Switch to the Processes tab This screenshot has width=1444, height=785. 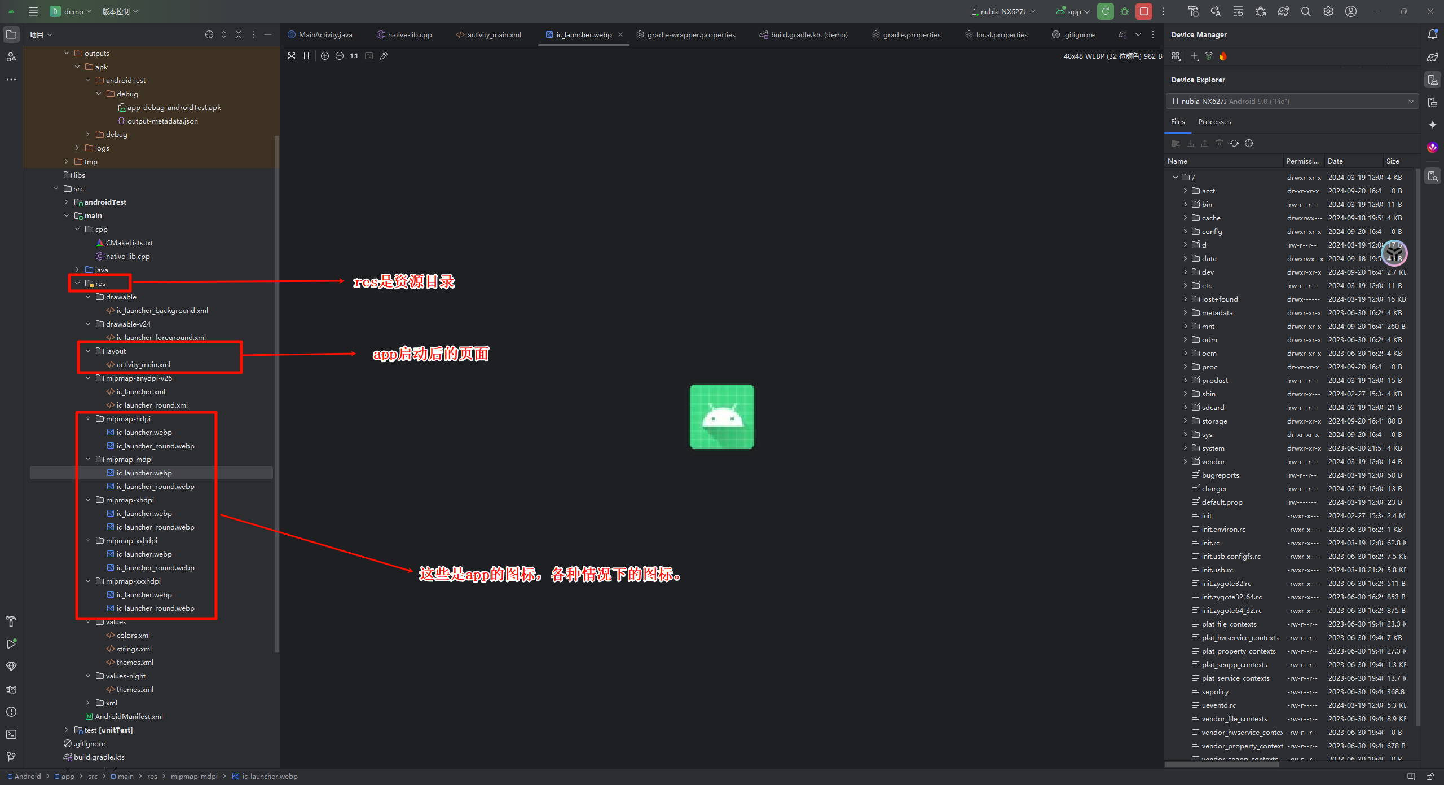coord(1214,122)
